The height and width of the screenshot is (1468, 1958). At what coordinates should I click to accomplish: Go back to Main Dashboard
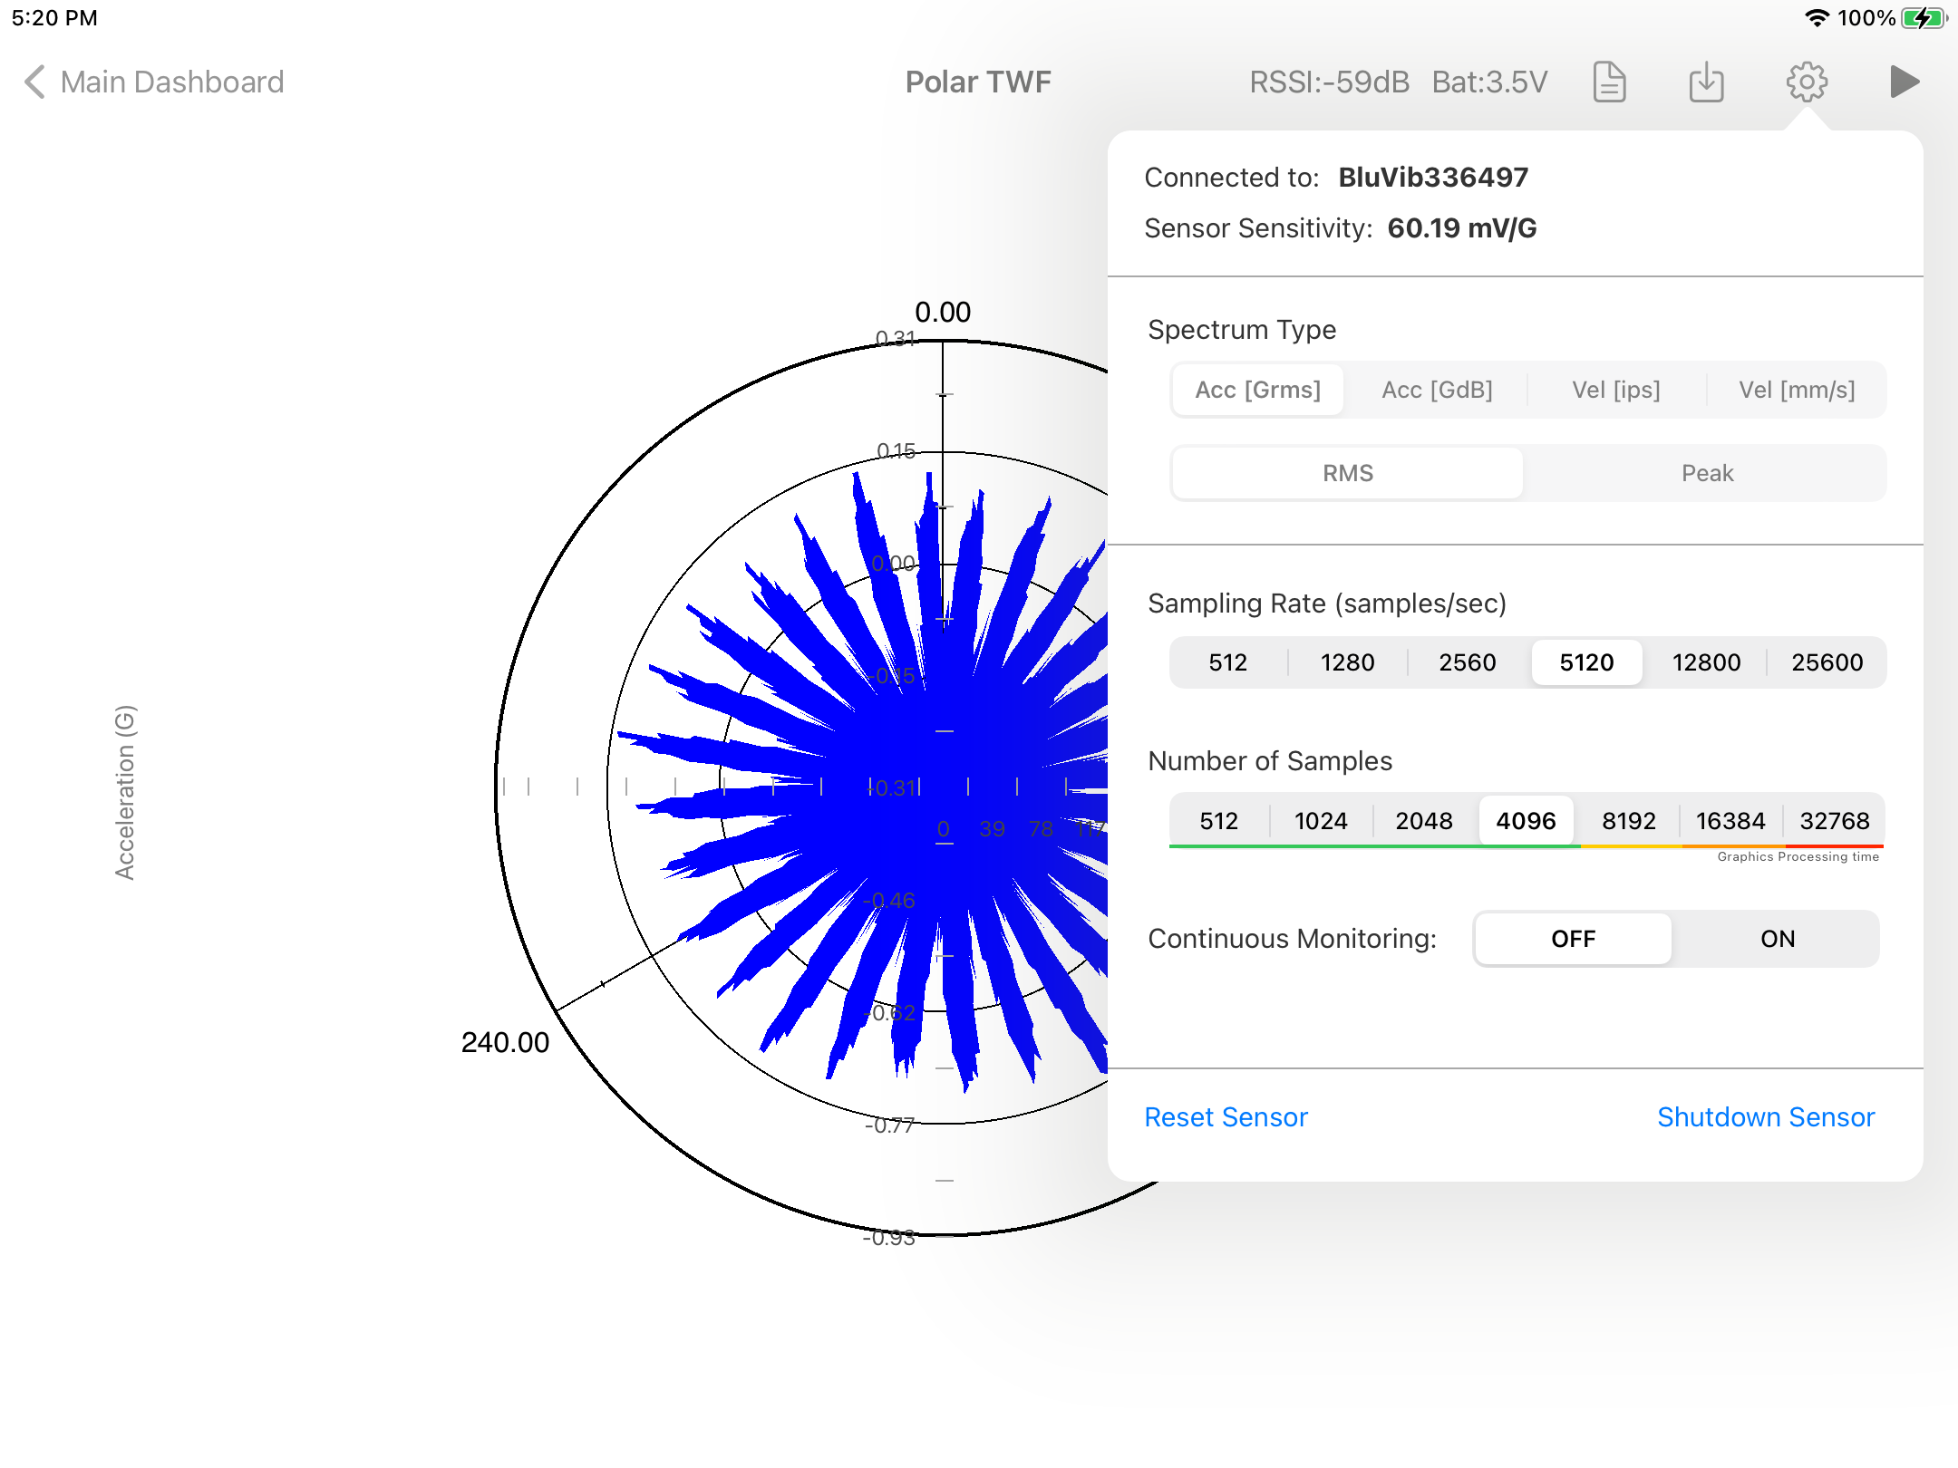154,82
